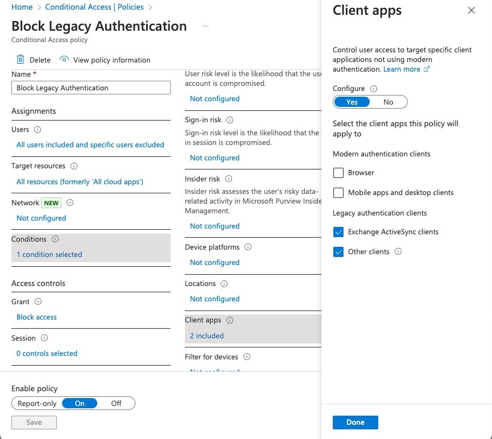Click the info icon next to Other clients
This screenshot has width=492, height=439.
[x=398, y=252]
